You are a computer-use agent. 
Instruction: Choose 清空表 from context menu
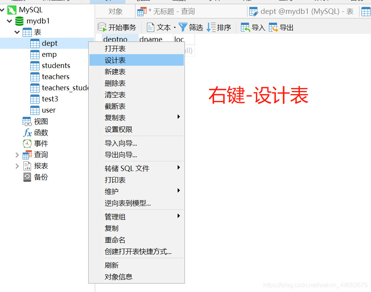137,95
